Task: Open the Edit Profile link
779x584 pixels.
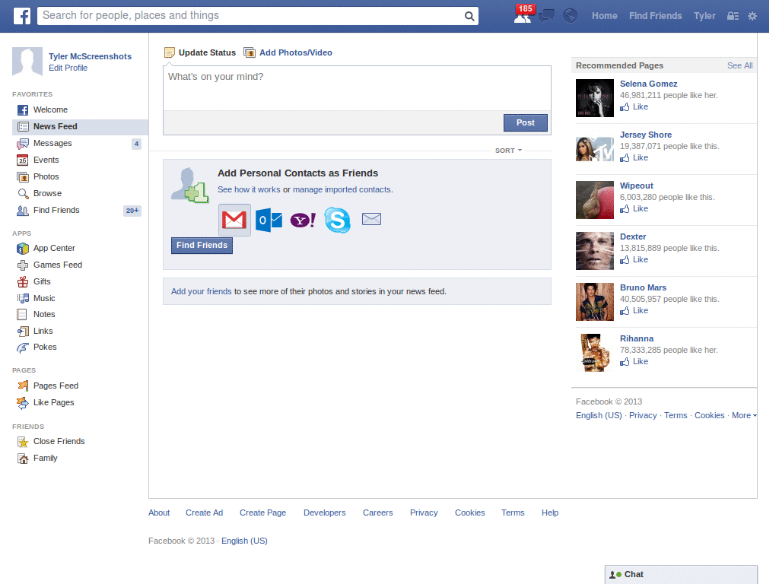Action: 68,68
